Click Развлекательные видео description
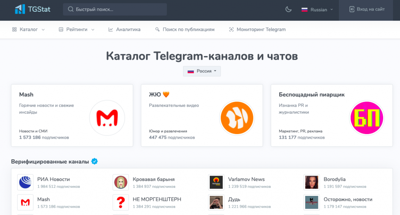Image resolution: width=400 pixels, height=215 pixels. 174,105
